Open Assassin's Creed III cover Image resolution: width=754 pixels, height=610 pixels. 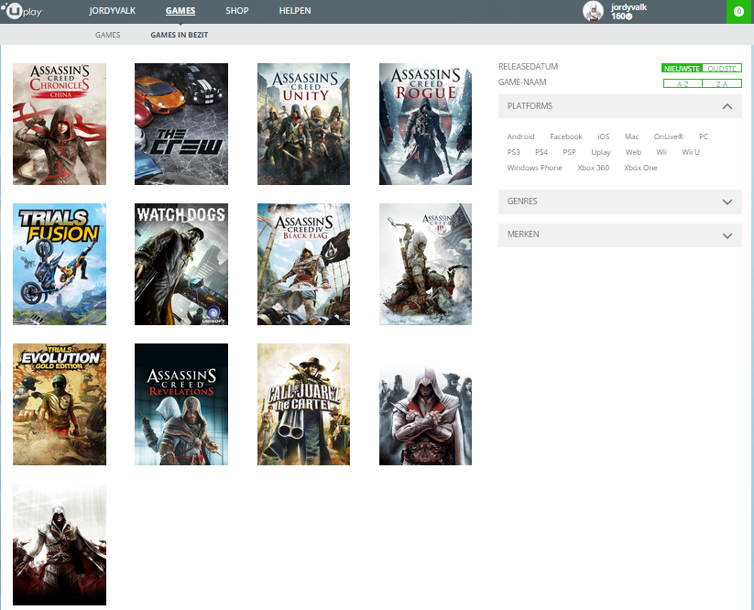426,264
